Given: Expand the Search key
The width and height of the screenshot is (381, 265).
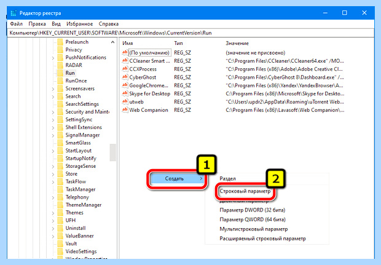Looking at the screenshot, I should (x=53, y=97).
